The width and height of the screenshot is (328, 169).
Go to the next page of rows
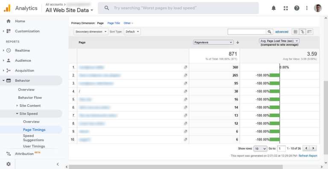coord(313,149)
